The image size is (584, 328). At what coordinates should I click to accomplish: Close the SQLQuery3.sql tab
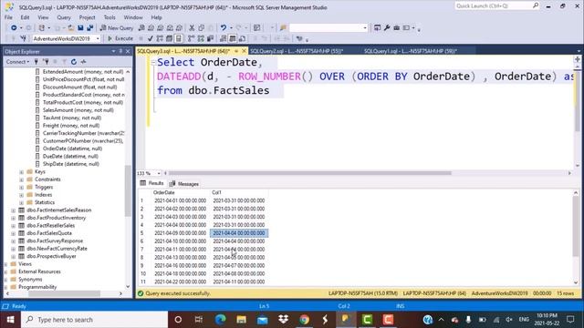(x=244, y=51)
